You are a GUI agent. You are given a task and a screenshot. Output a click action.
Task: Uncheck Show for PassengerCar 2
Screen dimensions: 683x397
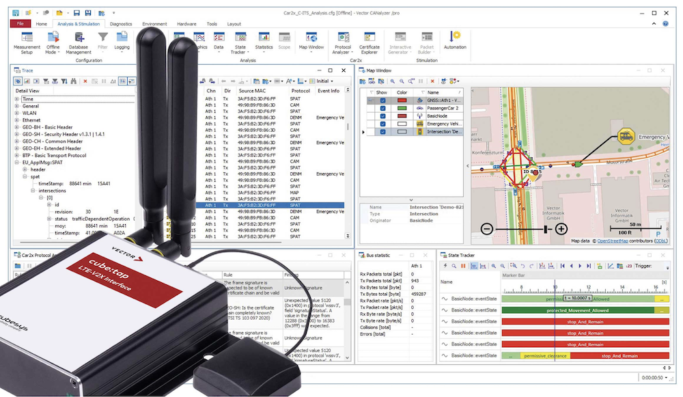pyautogui.click(x=382, y=108)
